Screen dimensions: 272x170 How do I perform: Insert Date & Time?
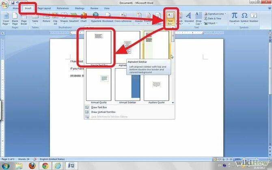[x=213, y=18]
